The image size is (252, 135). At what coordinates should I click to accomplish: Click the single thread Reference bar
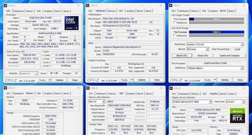pyautogui.click(x=217, y=23)
